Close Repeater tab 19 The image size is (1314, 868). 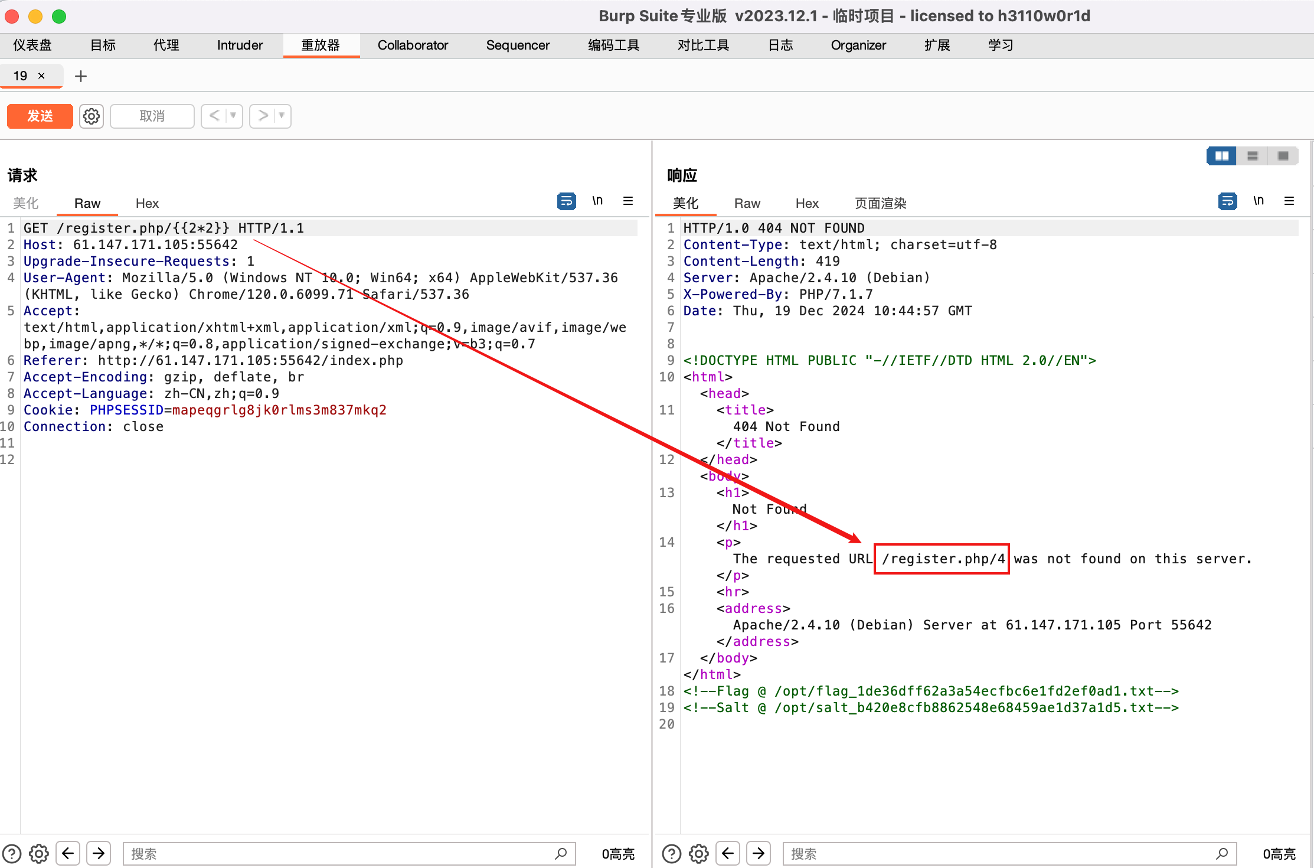tap(41, 76)
